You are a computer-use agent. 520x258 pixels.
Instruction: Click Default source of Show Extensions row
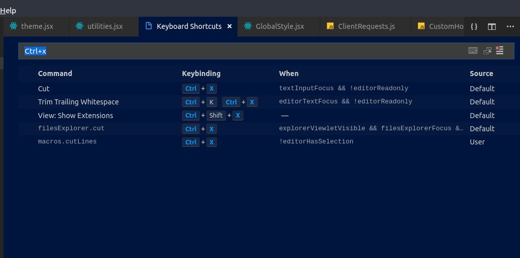tap(482, 116)
